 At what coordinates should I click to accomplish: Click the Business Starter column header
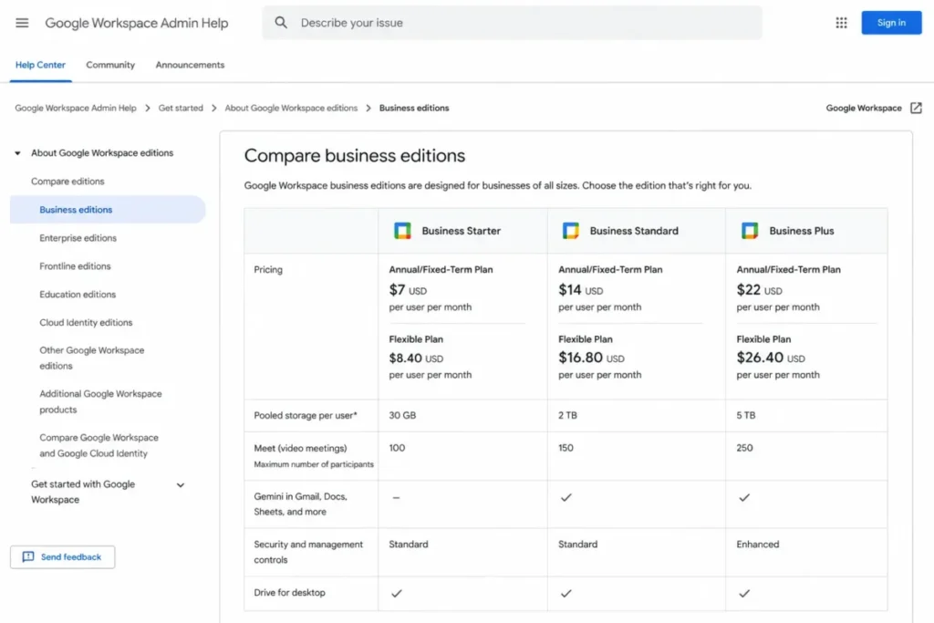[461, 231]
